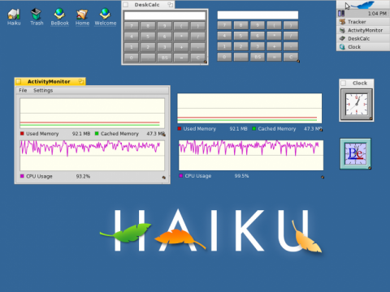
Task: Click the Be clock replicant's handle
Action: pyautogui.click(x=370, y=168)
